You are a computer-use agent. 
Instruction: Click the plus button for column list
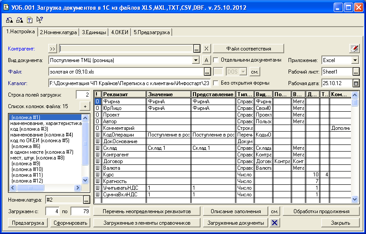click(85, 106)
